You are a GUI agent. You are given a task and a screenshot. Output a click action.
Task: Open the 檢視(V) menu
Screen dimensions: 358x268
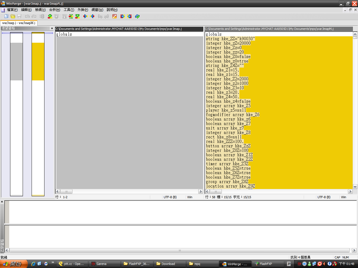tap(40, 10)
